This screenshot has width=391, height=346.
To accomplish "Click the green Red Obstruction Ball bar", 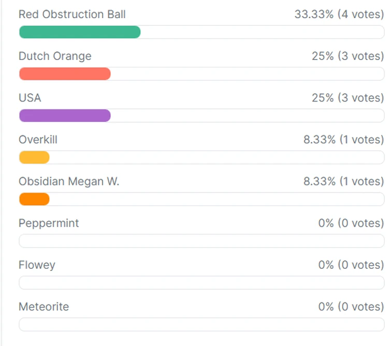I will [80, 32].
